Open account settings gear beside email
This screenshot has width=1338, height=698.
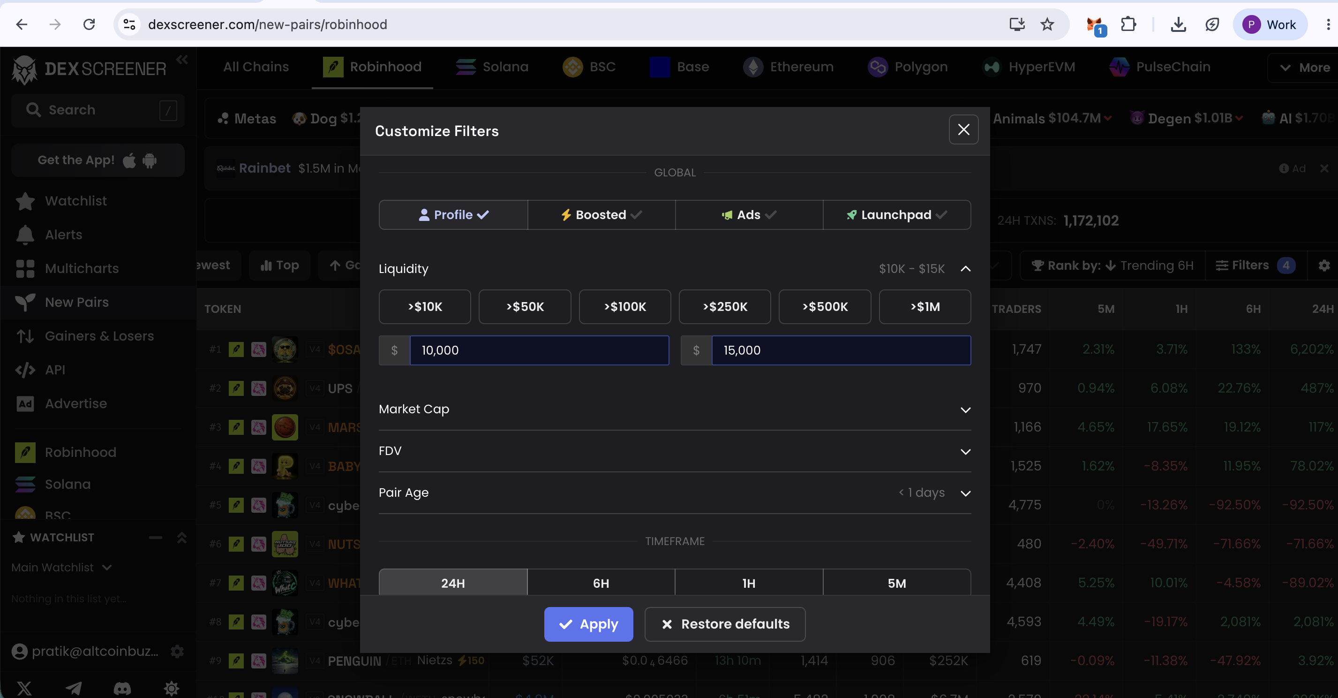(x=177, y=651)
